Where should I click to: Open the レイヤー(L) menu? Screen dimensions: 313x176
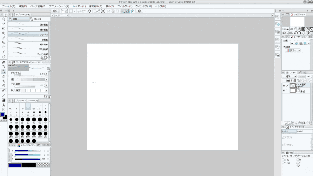79,6
